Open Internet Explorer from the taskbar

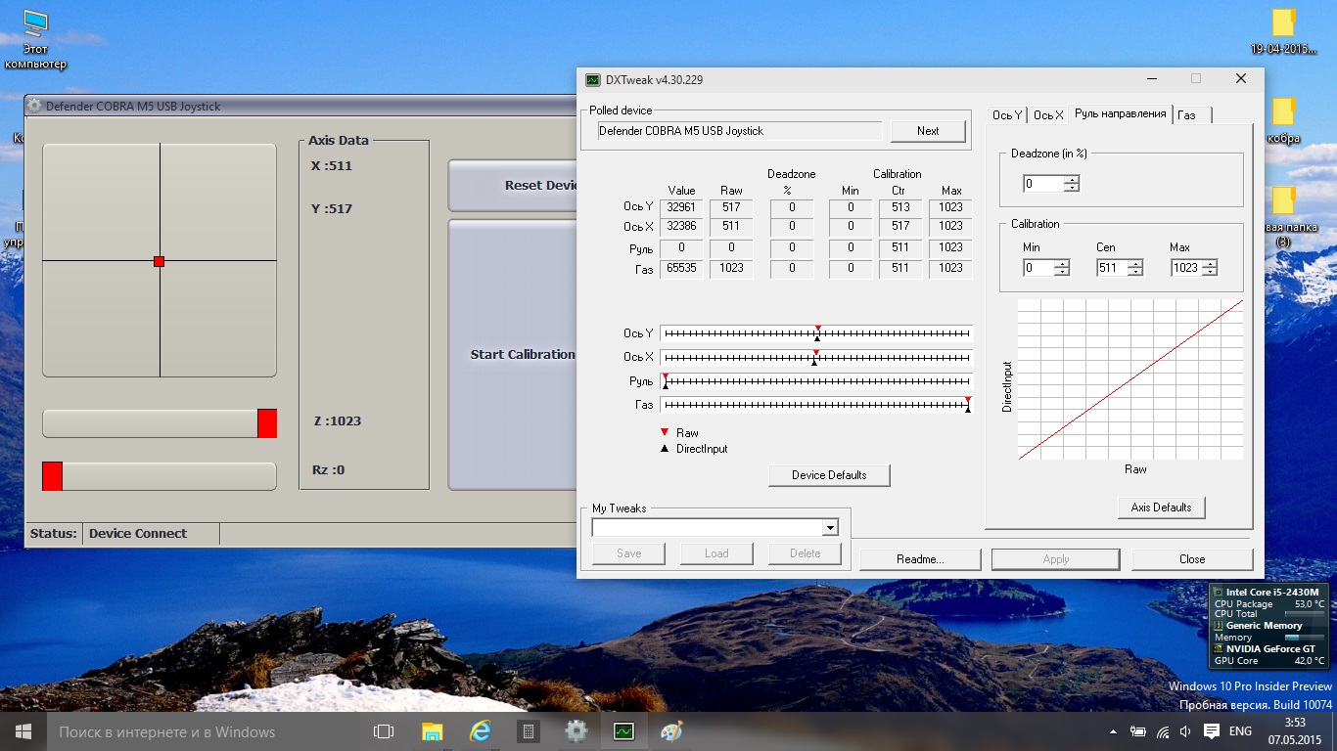480,731
